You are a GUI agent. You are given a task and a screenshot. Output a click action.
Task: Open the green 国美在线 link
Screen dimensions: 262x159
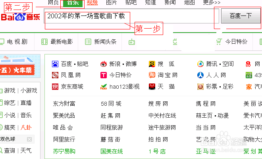112,151
